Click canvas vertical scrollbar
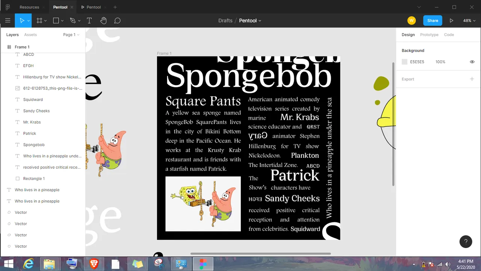The width and height of the screenshot is (481, 271). click(x=393, y=123)
